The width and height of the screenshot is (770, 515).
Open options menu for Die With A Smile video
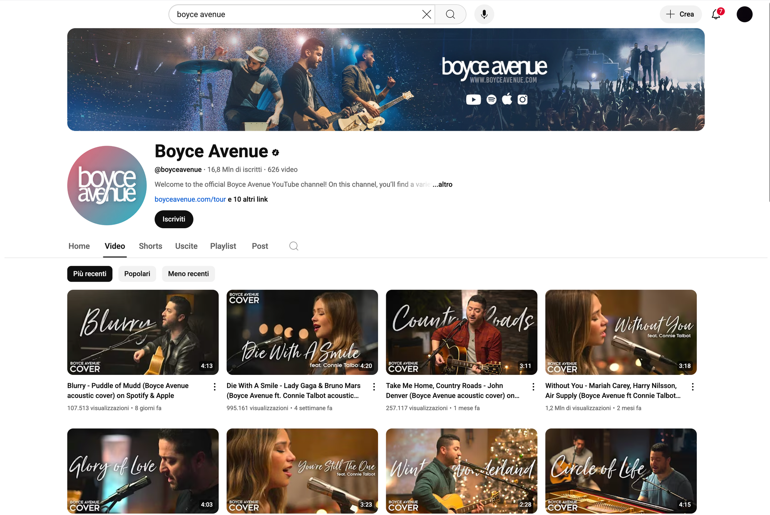[x=374, y=387]
